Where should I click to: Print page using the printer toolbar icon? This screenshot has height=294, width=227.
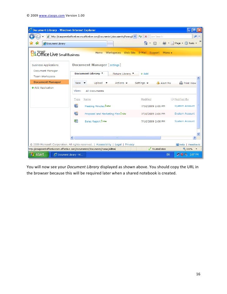tap(164, 43)
